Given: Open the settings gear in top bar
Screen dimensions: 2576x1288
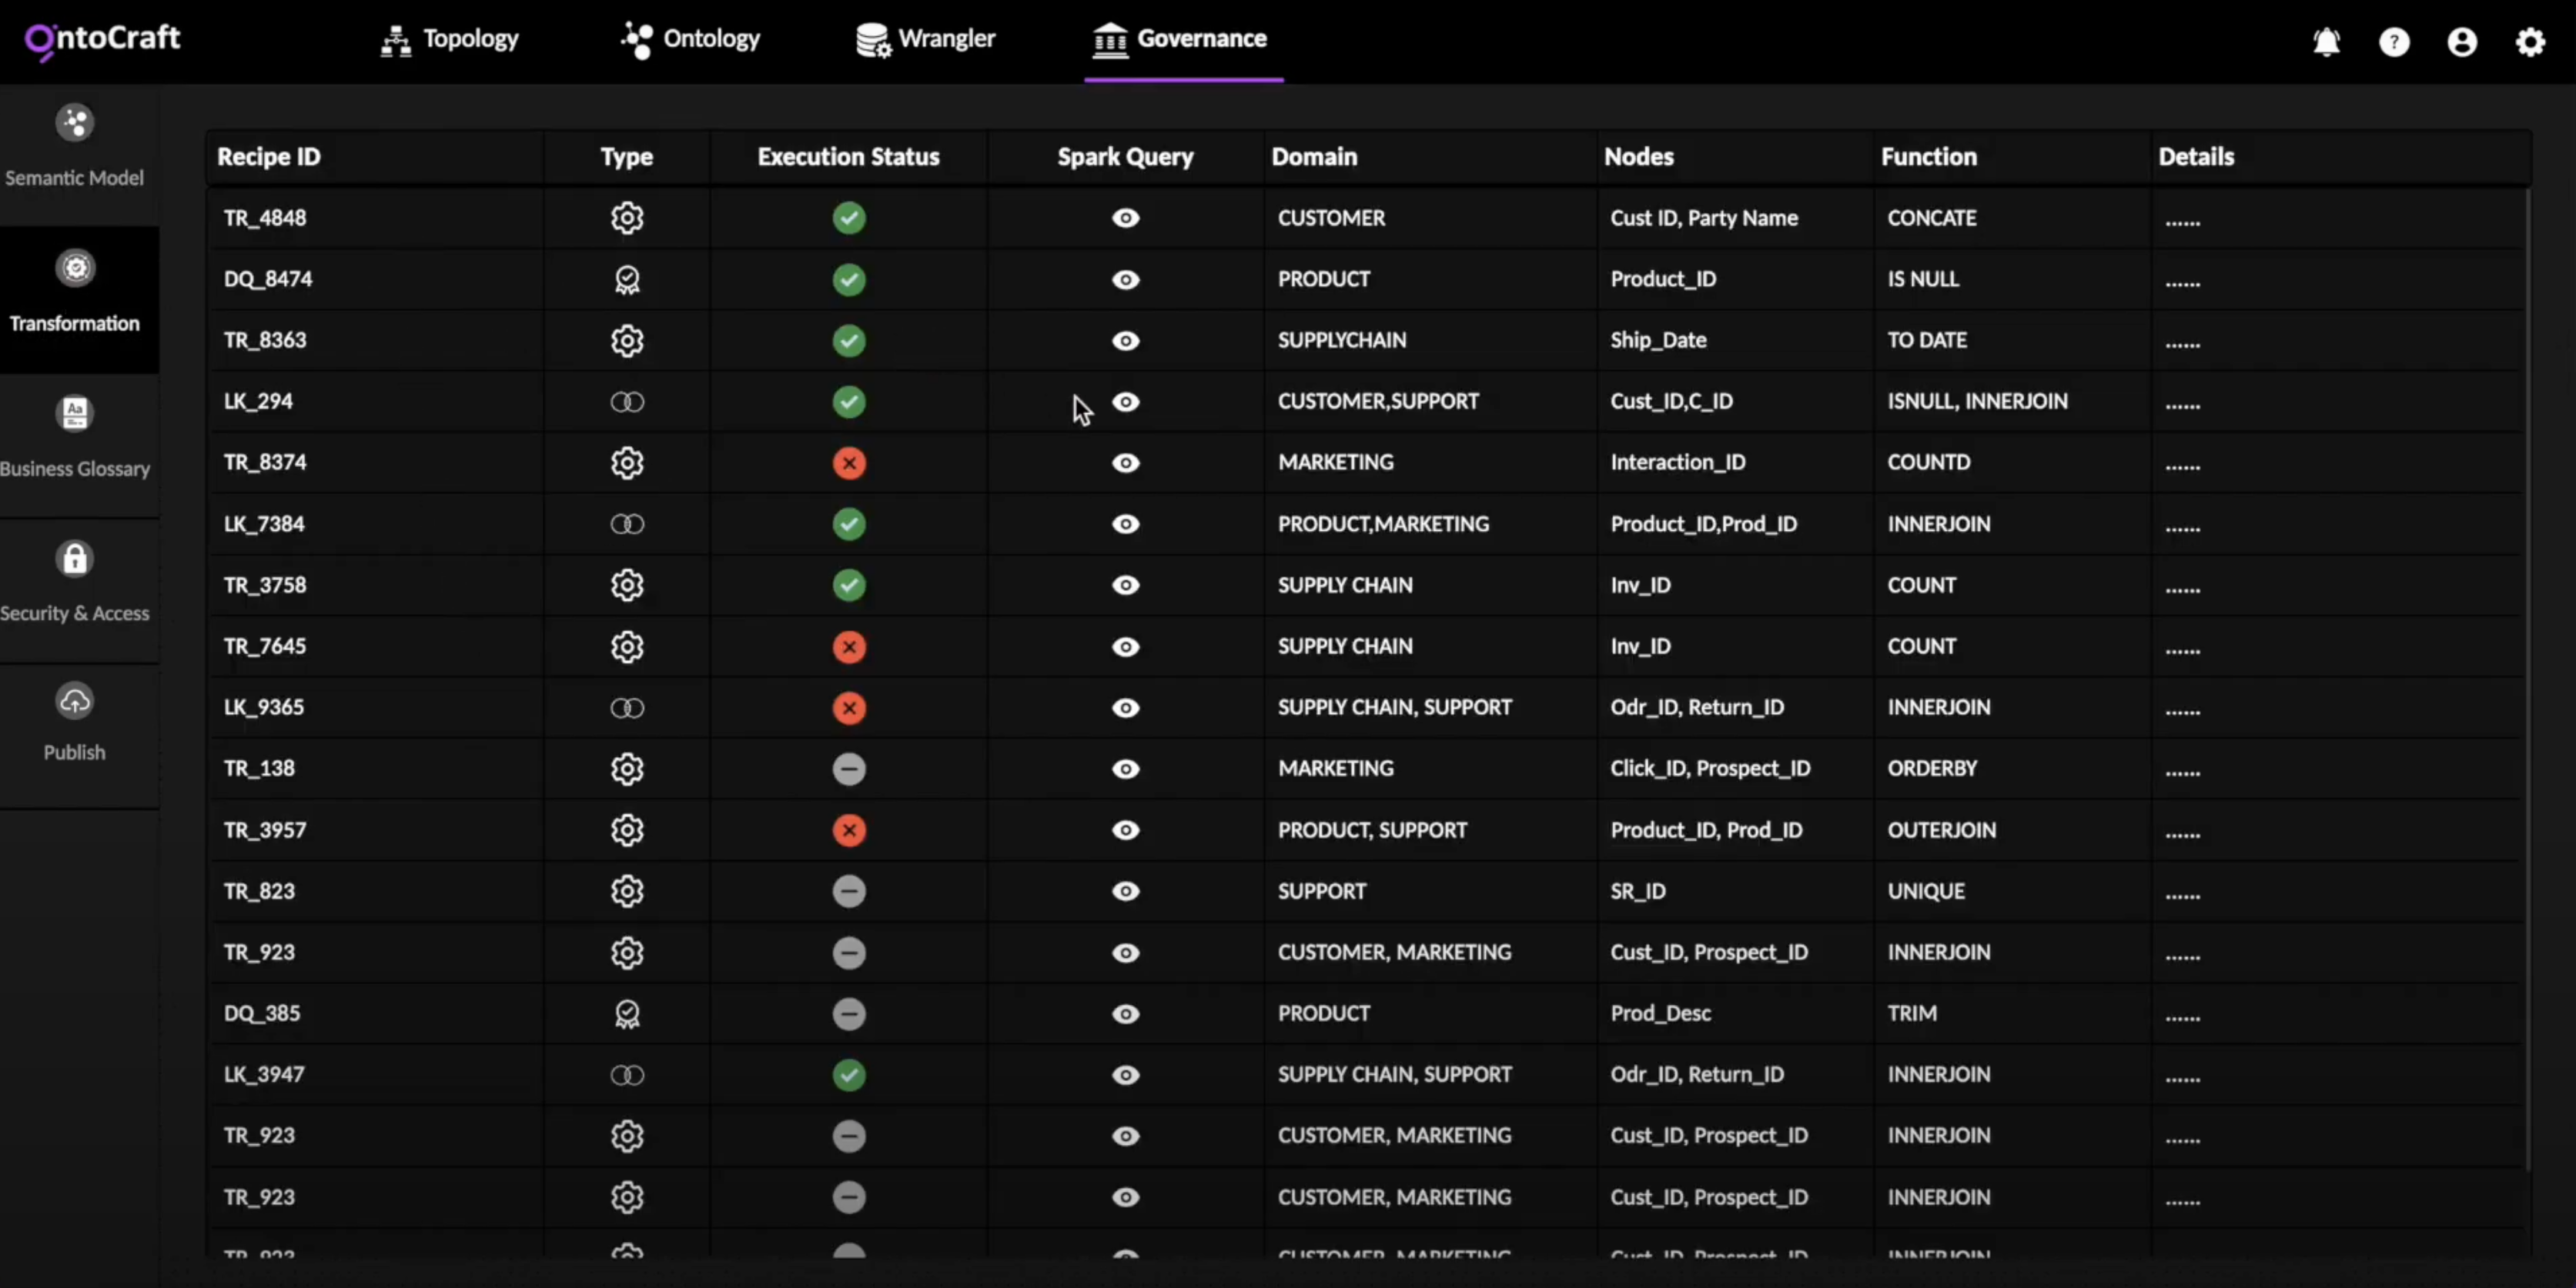Looking at the screenshot, I should tap(2530, 42).
